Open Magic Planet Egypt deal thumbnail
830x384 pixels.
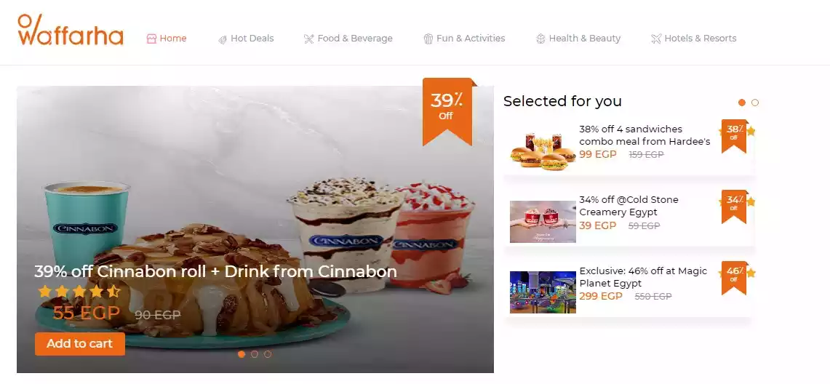point(543,292)
